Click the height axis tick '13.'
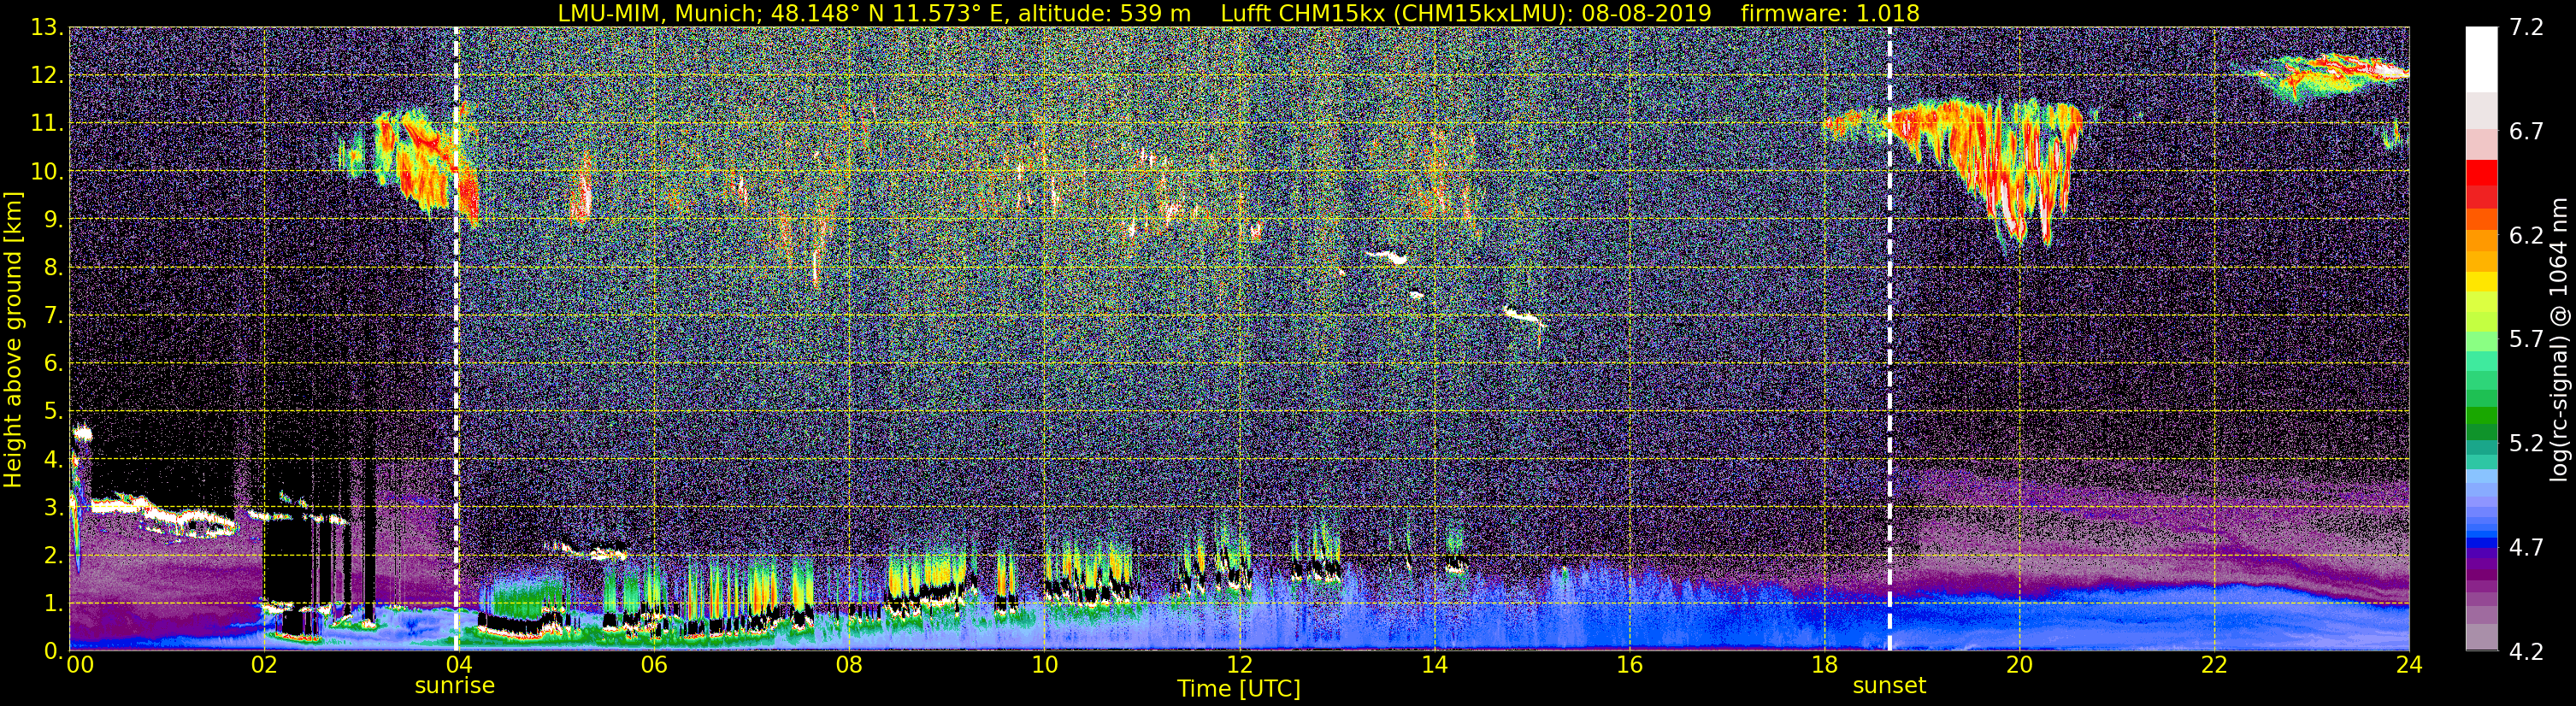This screenshot has height=706, width=2576. [x=47, y=28]
